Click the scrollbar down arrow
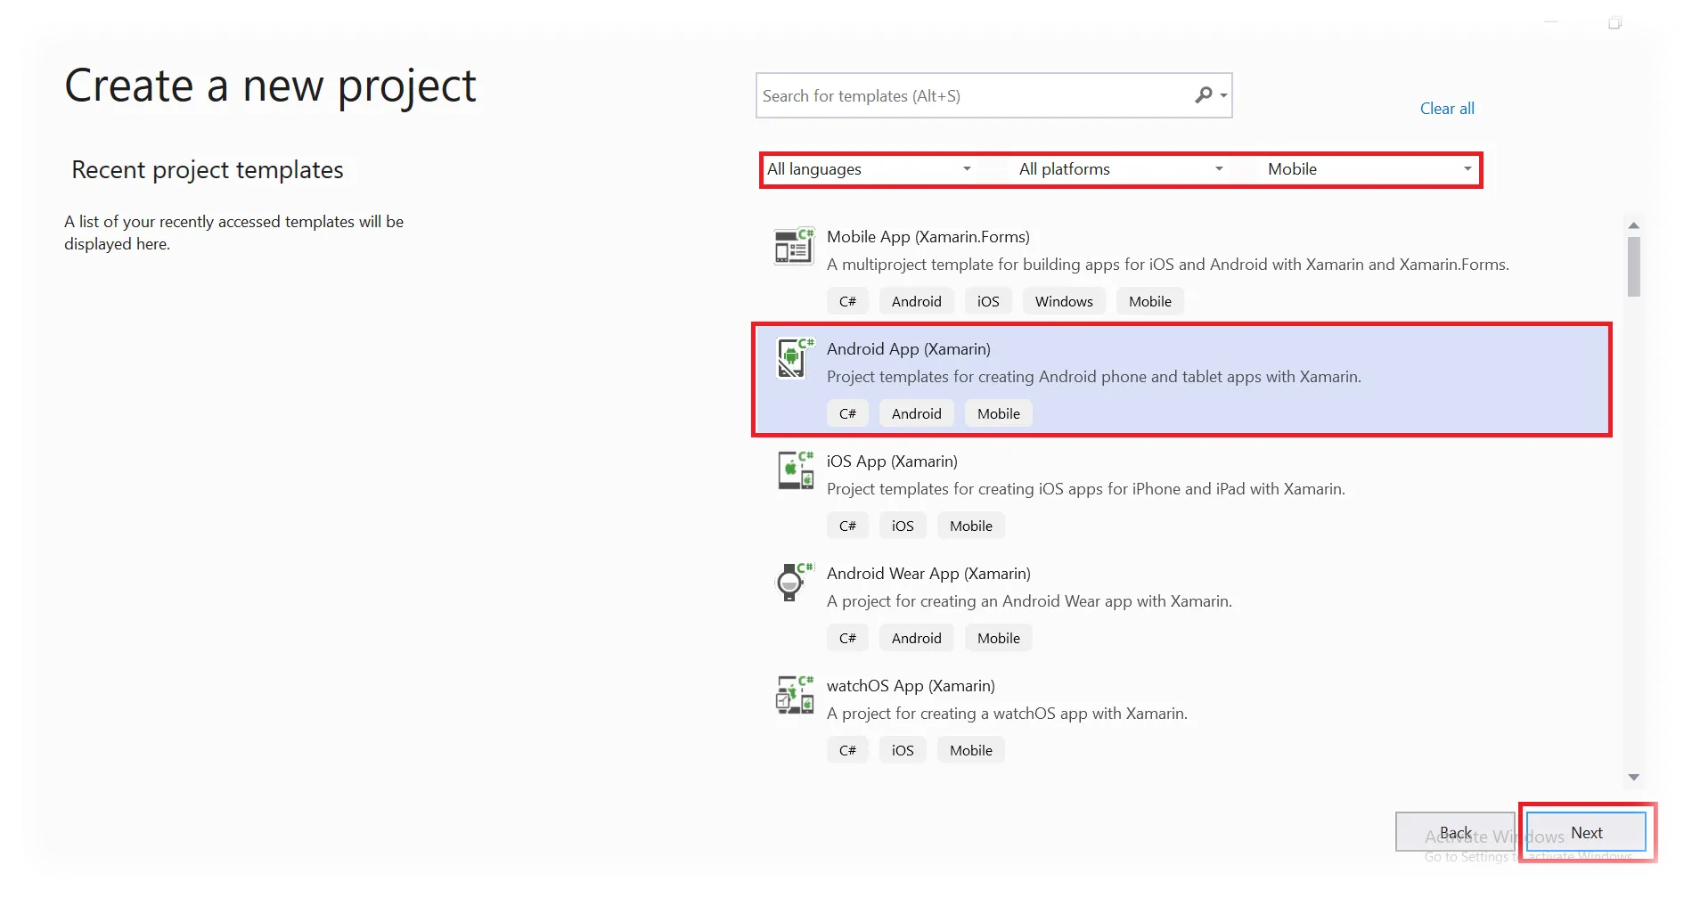1692x898 pixels. pyautogui.click(x=1633, y=778)
